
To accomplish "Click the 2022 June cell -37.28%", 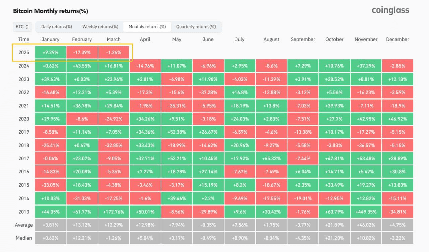I will 208,92.
